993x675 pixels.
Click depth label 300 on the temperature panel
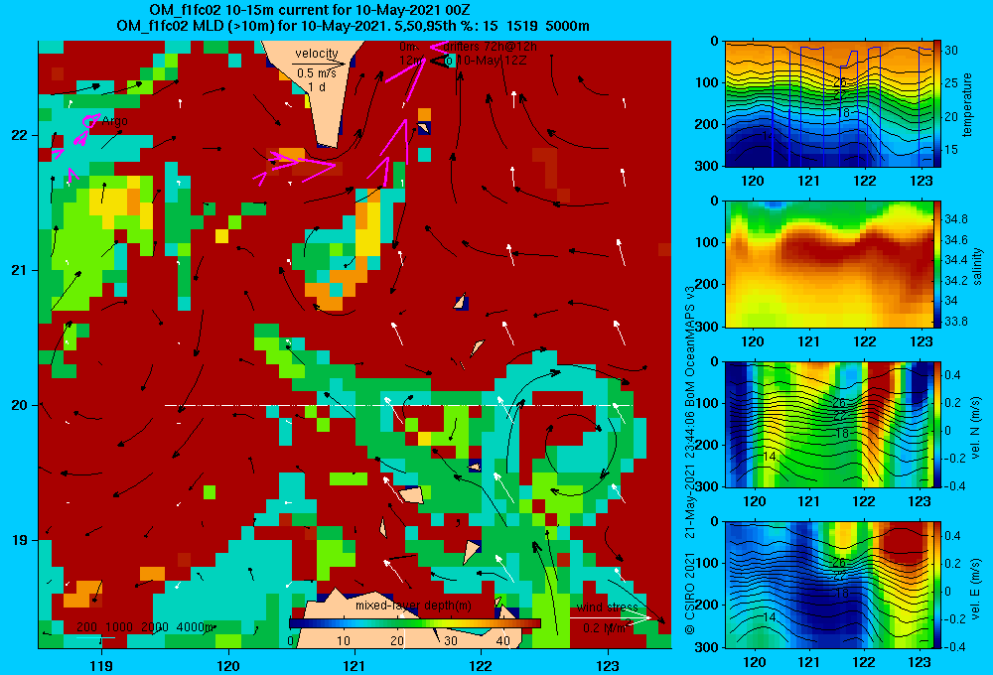click(706, 166)
